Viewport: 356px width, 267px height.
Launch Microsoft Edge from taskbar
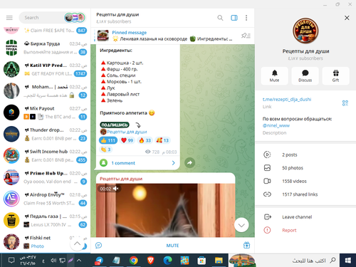click(167, 261)
